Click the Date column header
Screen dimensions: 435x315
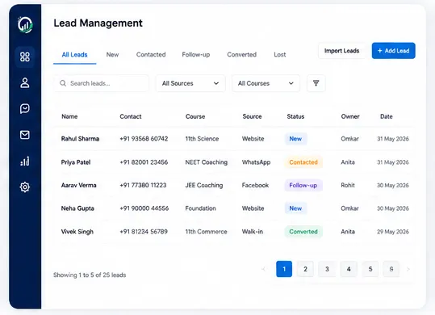coord(387,116)
